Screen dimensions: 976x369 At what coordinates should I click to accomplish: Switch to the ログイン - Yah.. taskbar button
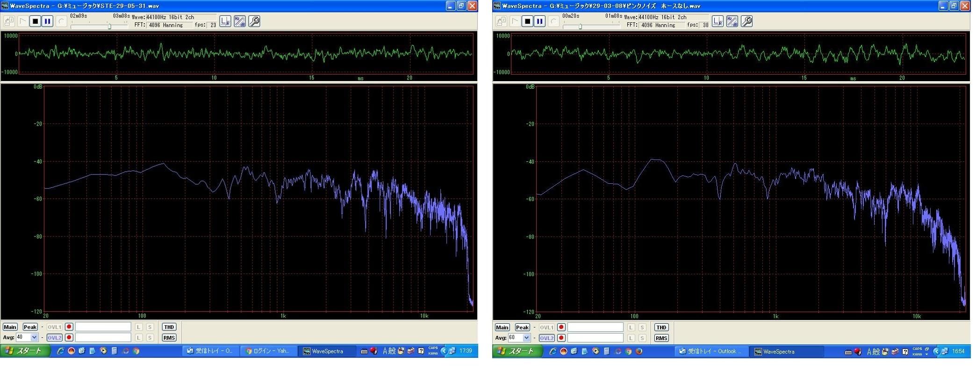[x=269, y=351]
